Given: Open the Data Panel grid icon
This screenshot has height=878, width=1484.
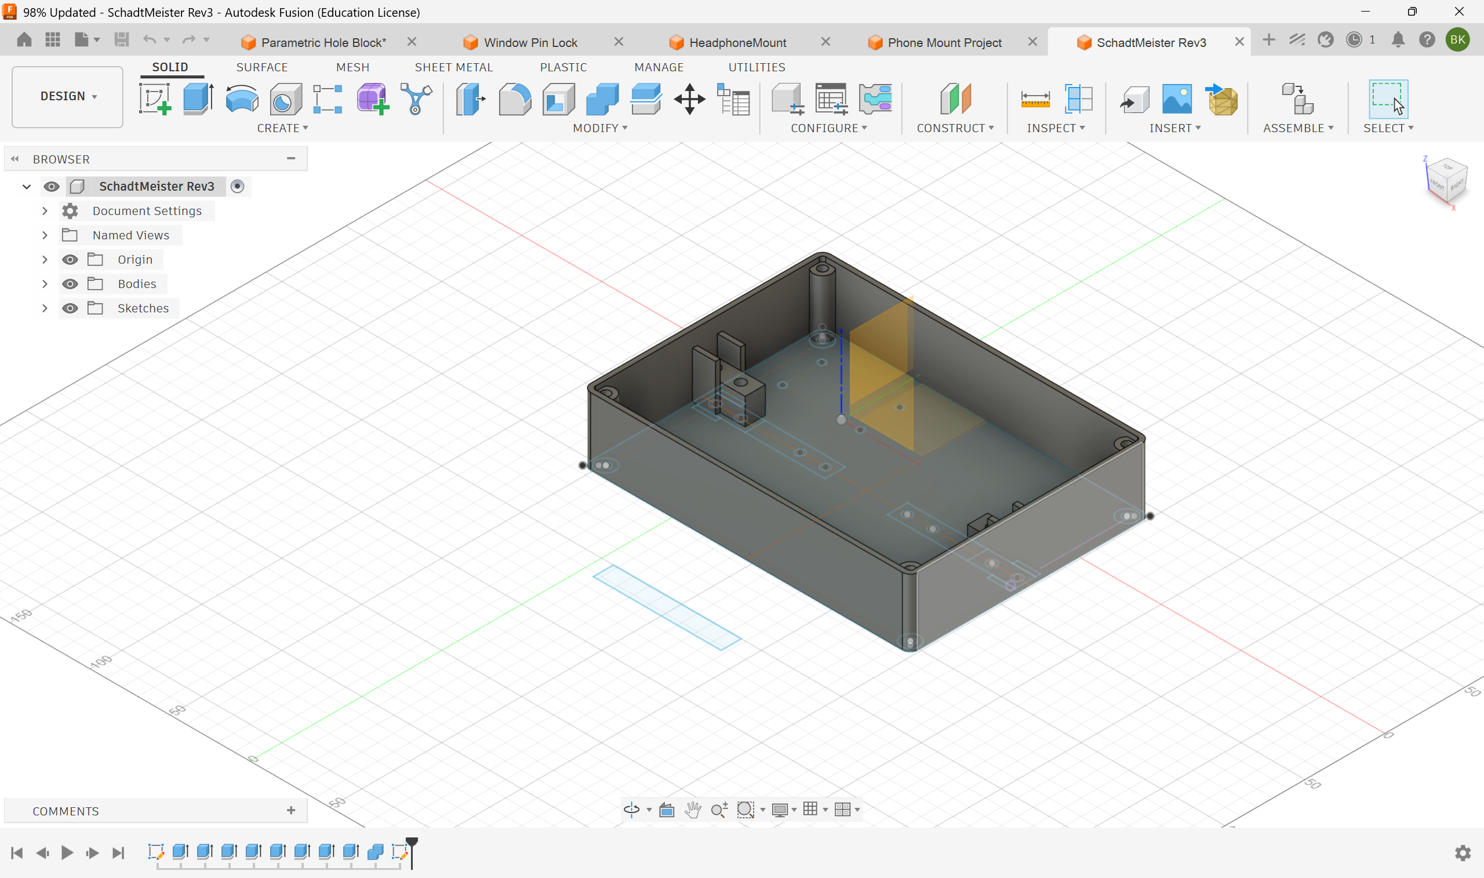Looking at the screenshot, I should point(53,39).
